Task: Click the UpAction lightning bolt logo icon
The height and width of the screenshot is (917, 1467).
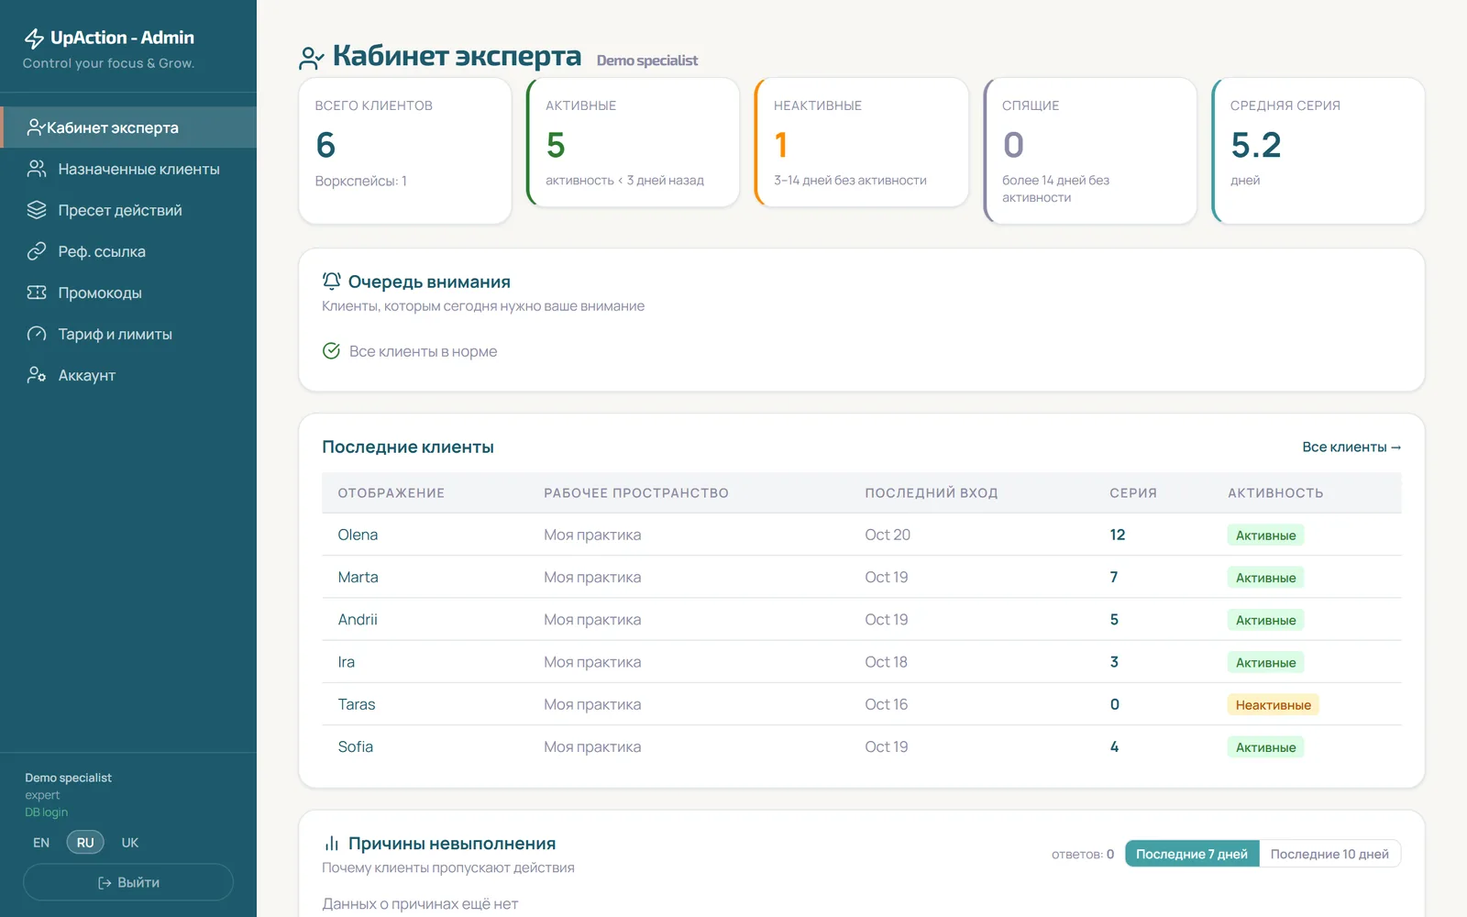Action: [34, 39]
